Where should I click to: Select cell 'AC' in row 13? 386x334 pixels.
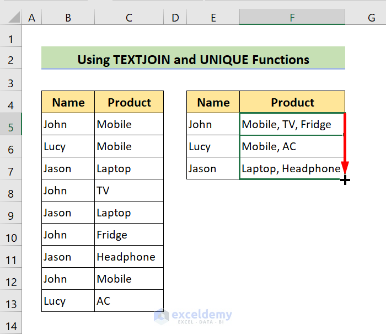(x=129, y=301)
